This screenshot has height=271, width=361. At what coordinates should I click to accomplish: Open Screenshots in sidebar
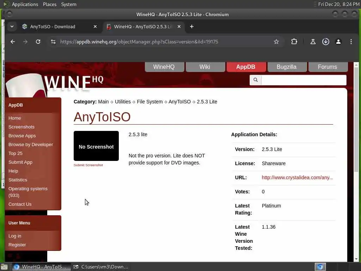pyautogui.click(x=22, y=127)
